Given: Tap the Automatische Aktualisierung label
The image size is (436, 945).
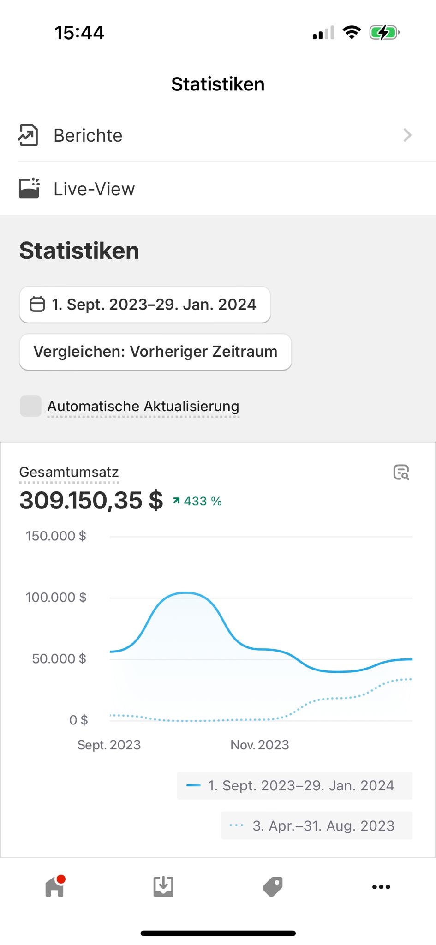Looking at the screenshot, I should pyautogui.click(x=143, y=406).
